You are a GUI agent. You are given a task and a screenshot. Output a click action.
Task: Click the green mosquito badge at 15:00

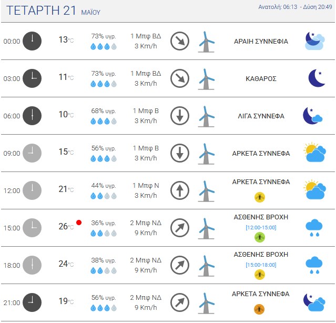[260, 237]
